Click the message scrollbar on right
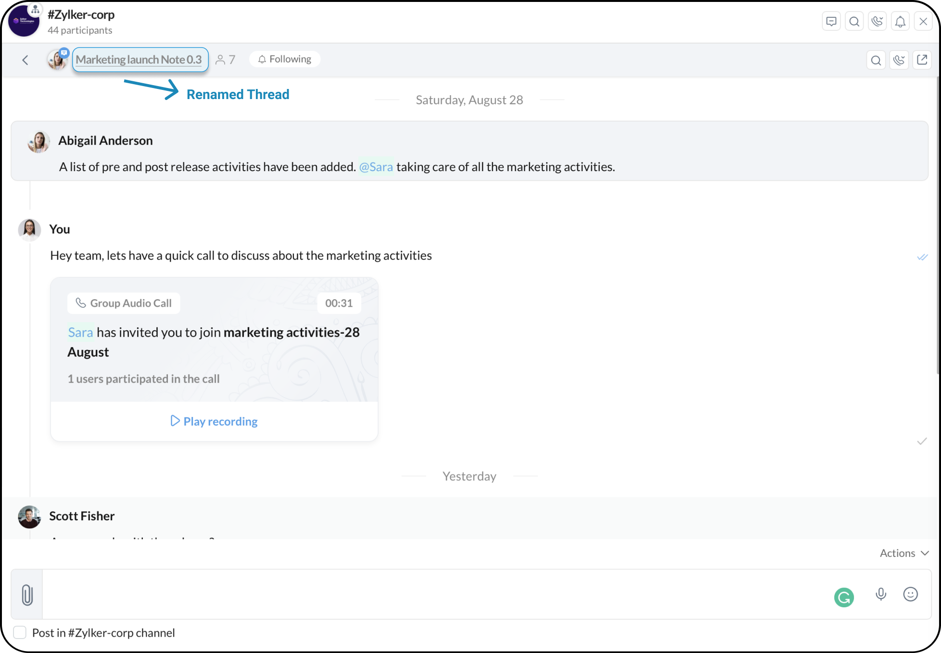The image size is (941, 653). [x=938, y=226]
